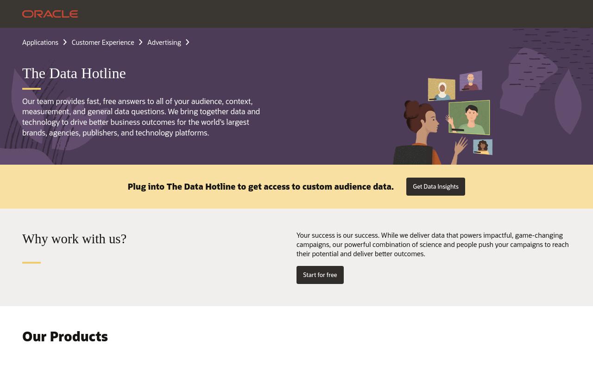Click the video call illustration in hero
This screenshot has height=370, width=593.
[x=442, y=117]
